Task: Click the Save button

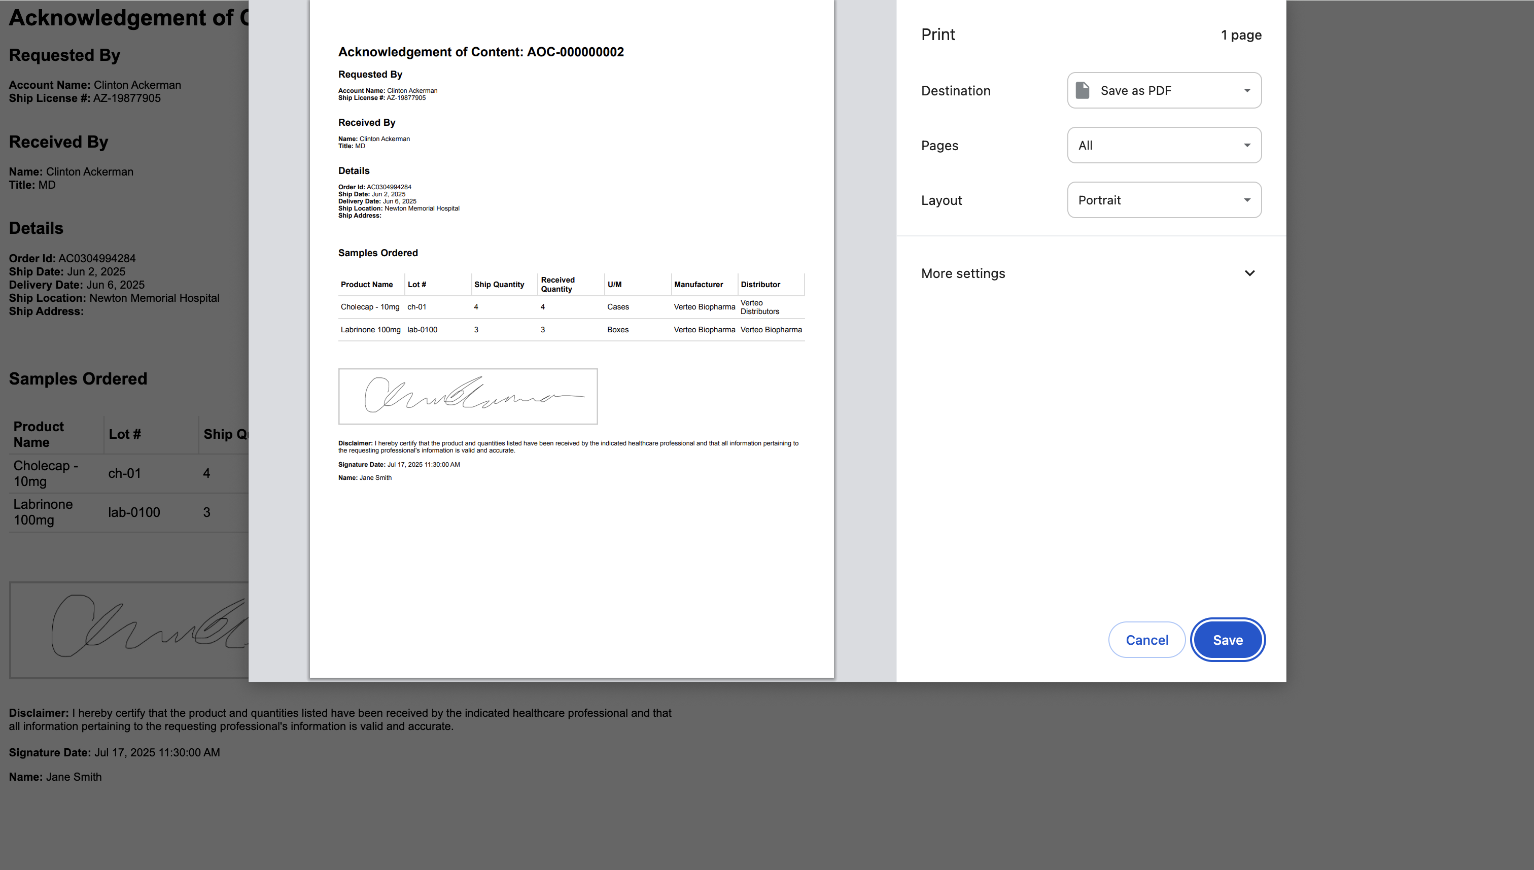Action: pyautogui.click(x=1228, y=640)
